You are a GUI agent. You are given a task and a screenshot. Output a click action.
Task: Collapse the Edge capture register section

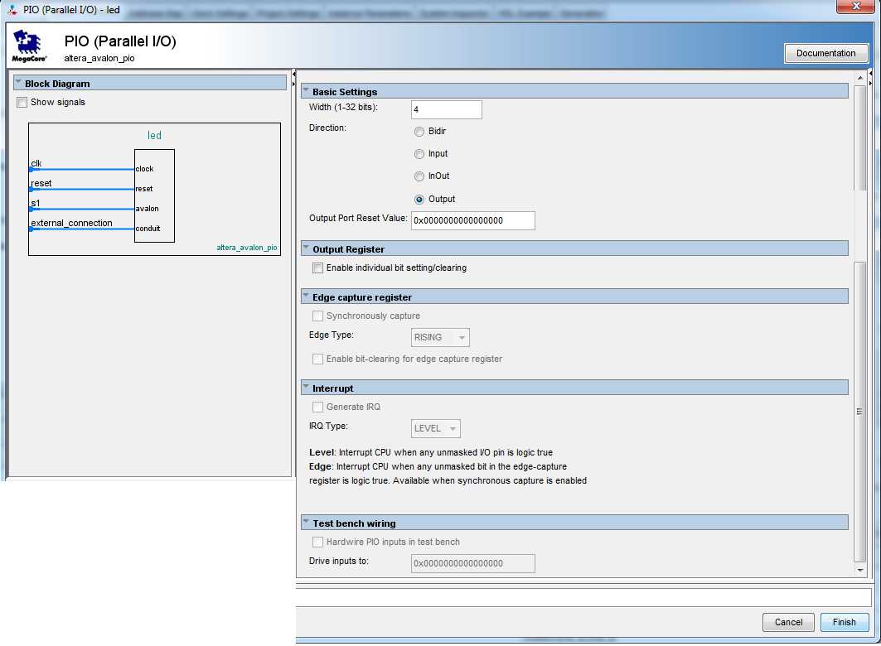pyautogui.click(x=306, y=296)
